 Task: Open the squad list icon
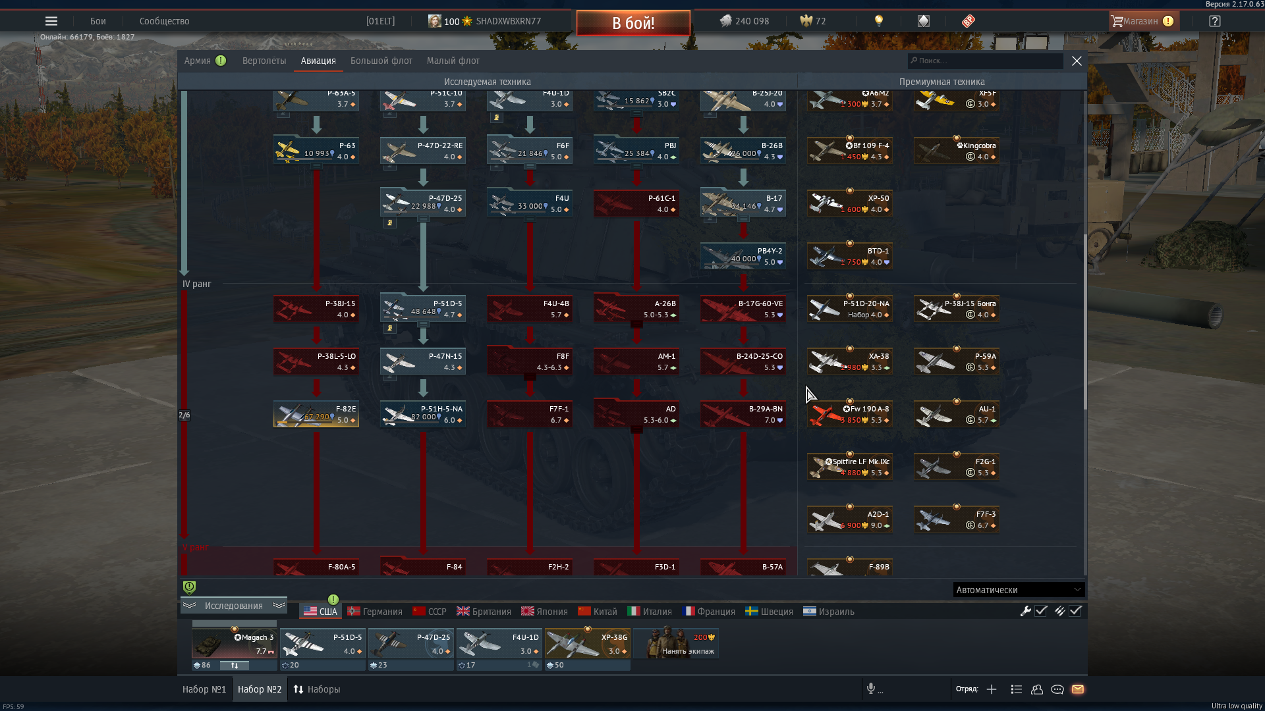[x=1017, y=689]
